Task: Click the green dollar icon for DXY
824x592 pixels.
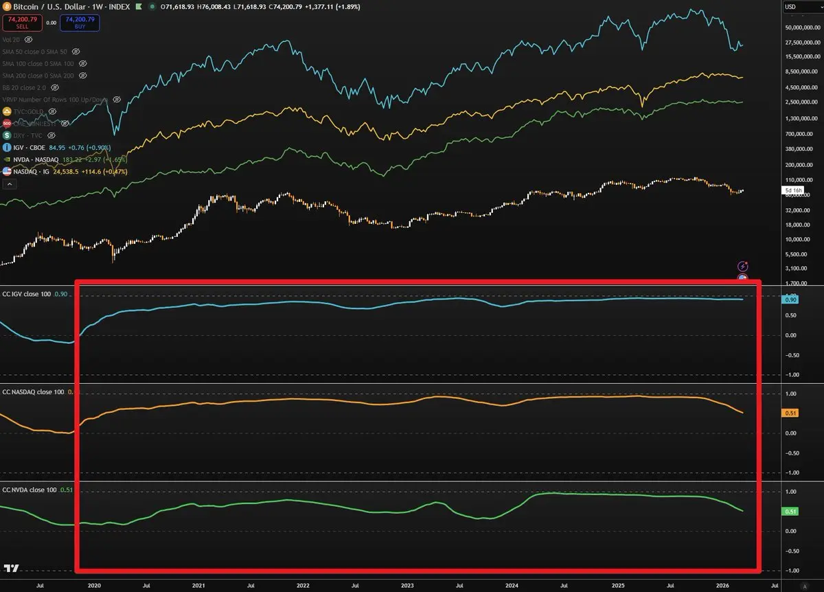Action: pyautogui.click(x=7, y=135)
